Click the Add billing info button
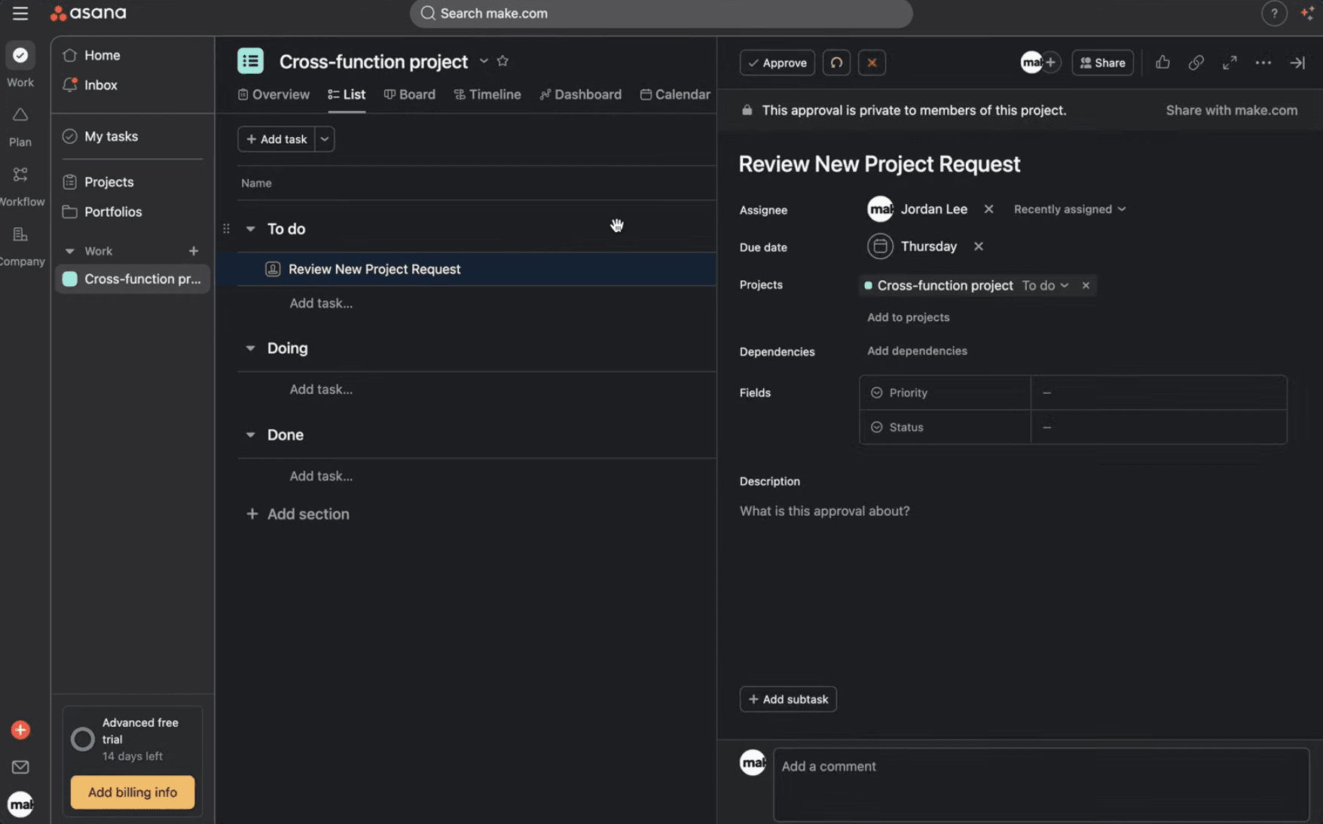This screenshot has height=824, width=1323. point(133,792)
